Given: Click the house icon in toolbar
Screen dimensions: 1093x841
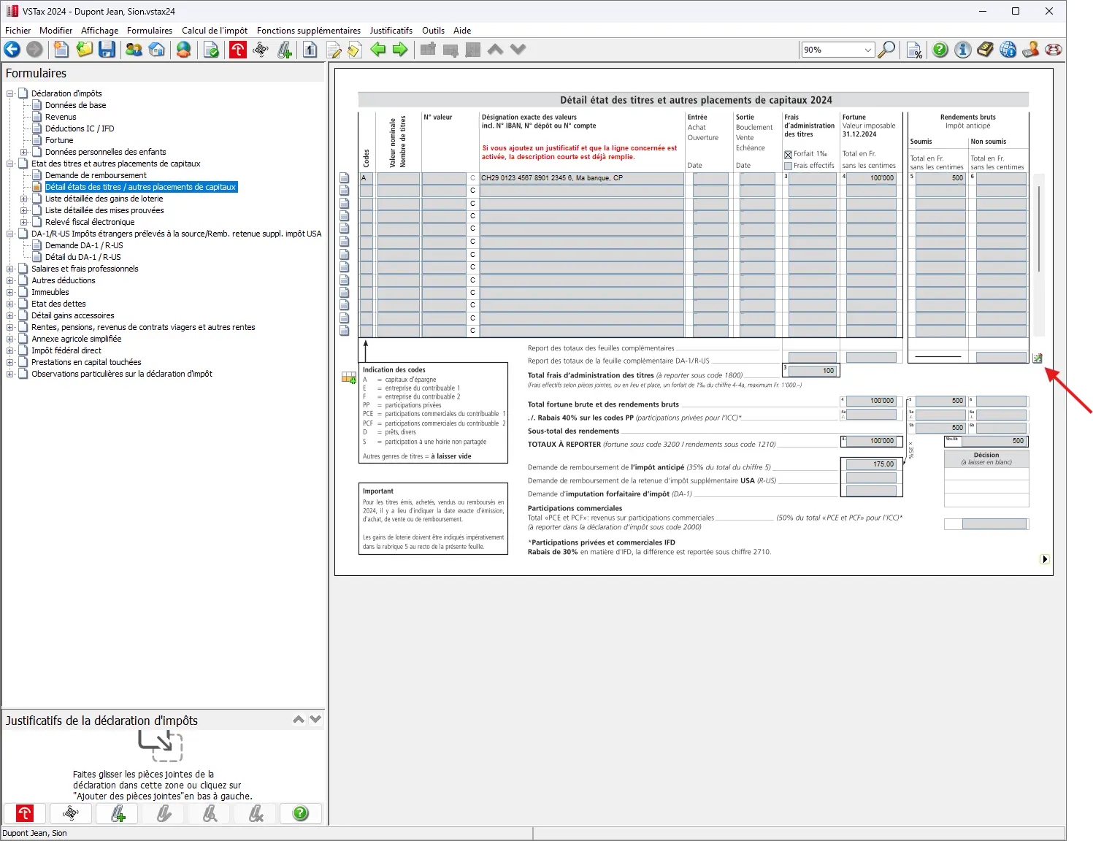Looking at the screenshot, I should [x=157, y=50].
